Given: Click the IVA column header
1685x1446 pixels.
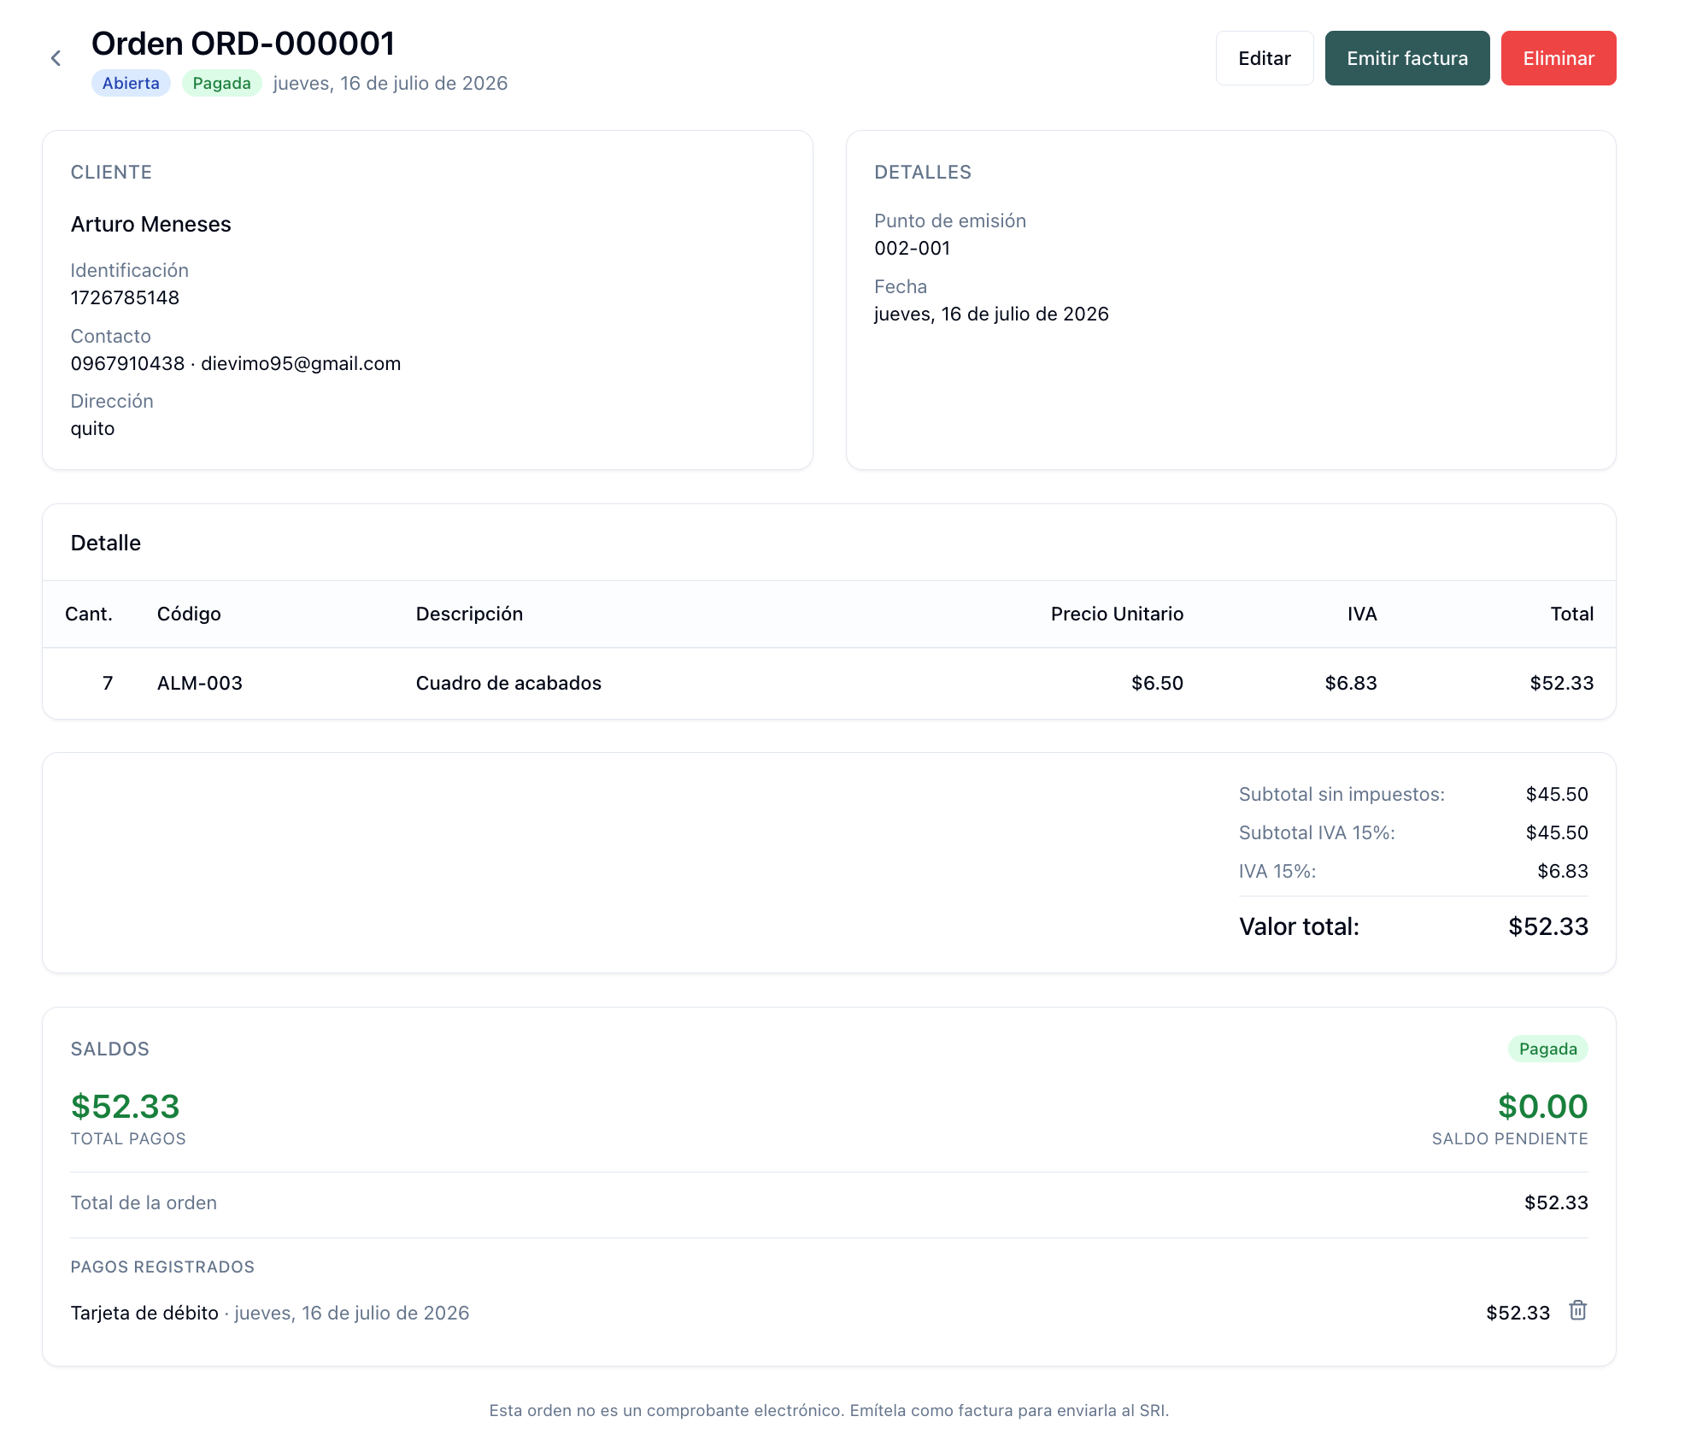Looking at the screenshot, I should (x=1362, y=614).
